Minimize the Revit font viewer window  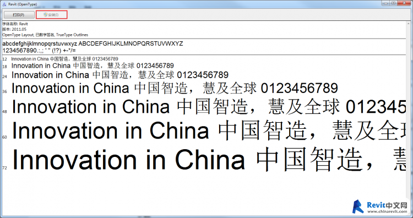click(386, 3)
